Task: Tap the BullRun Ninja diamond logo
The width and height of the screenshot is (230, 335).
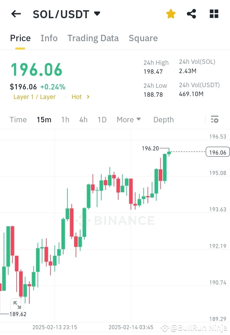Action: pos(165,327)
